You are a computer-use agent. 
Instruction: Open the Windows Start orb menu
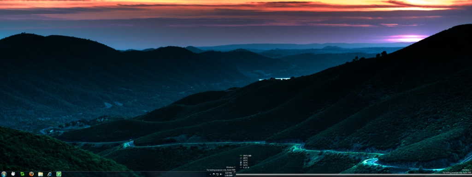click(4, 174)
